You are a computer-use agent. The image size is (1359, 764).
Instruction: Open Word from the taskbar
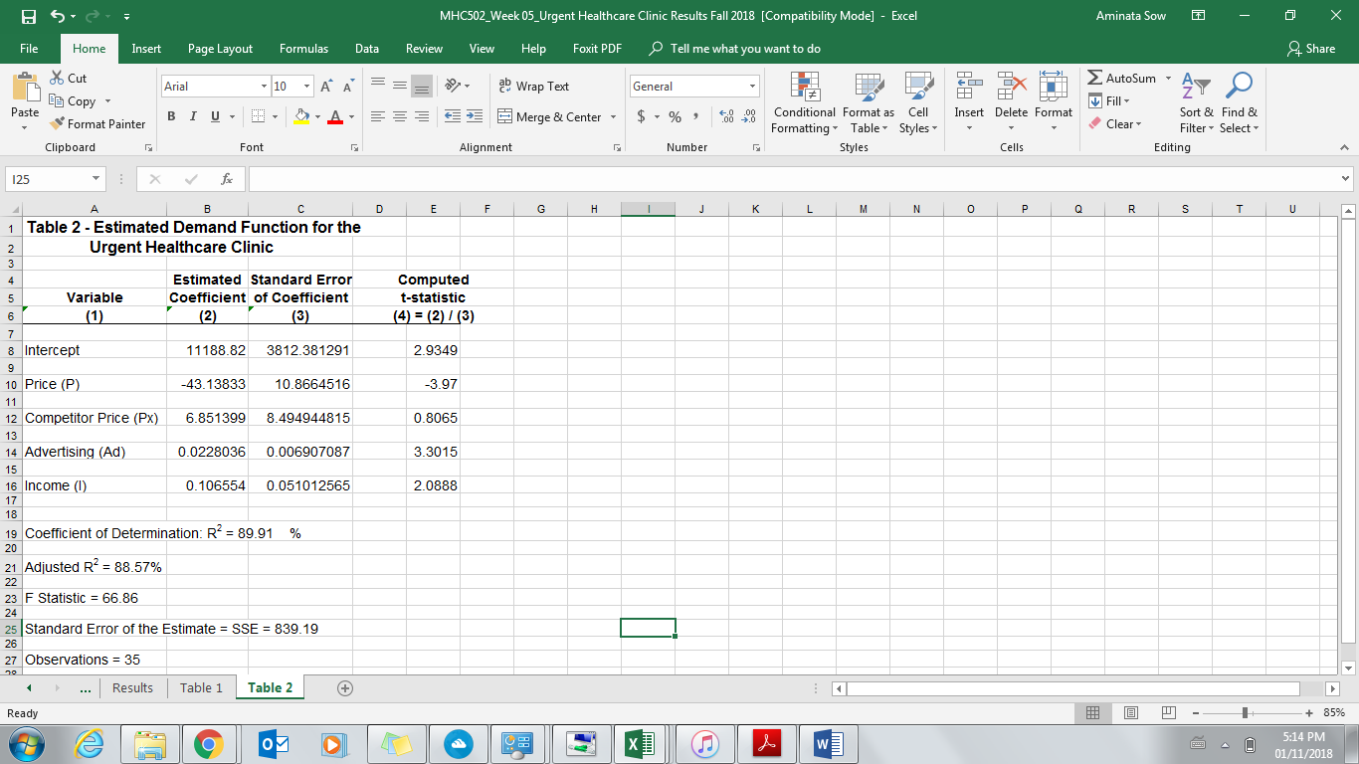coord(828,743)
